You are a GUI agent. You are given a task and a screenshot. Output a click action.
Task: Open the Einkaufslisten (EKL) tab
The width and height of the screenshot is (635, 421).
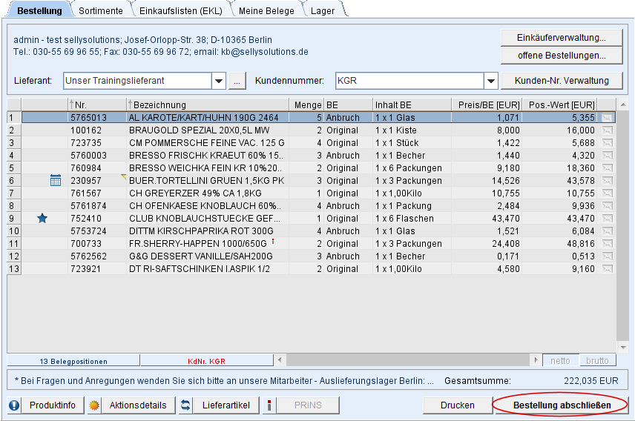(180, 10)
